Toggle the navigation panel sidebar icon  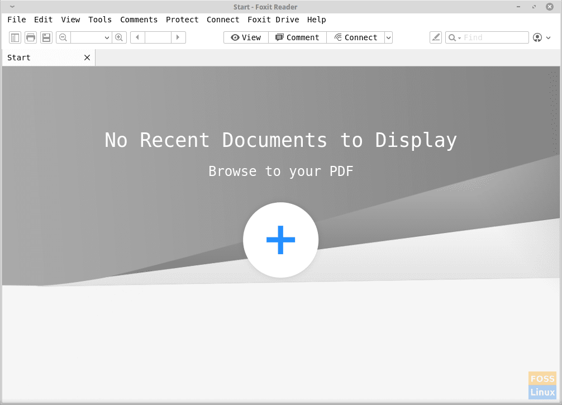pos(15,37)
